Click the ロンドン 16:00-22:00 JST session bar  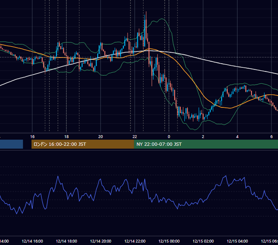(x=83, y=144)
